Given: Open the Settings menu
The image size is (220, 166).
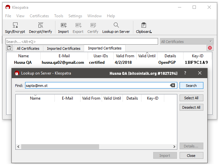Looking at the screenshot, I should click(75, 16).
